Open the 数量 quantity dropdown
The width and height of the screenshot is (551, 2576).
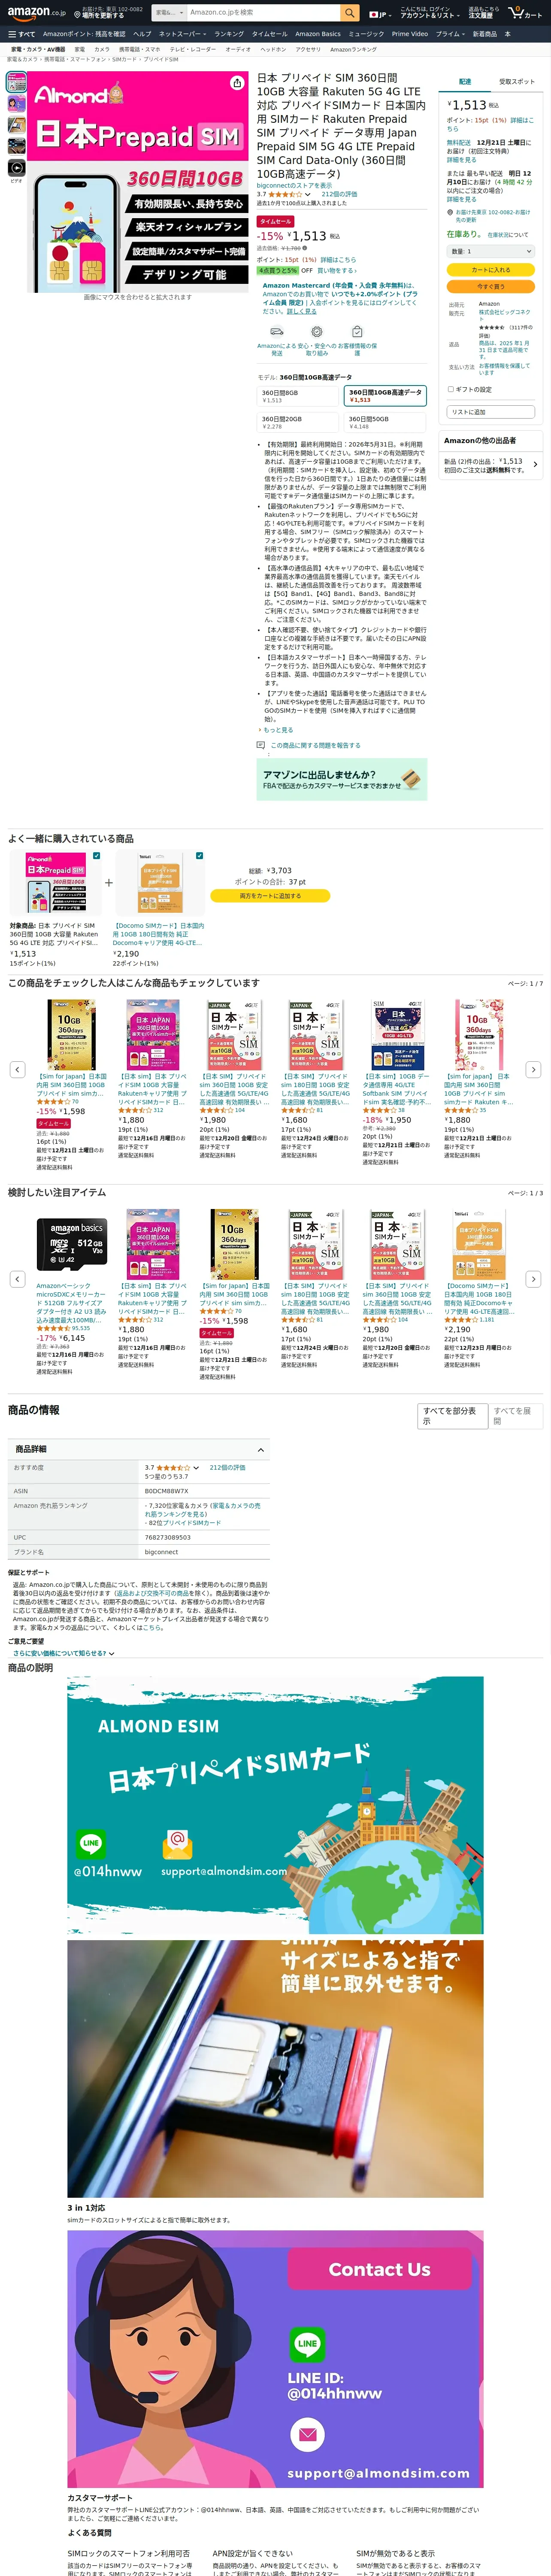click(490, 251)
